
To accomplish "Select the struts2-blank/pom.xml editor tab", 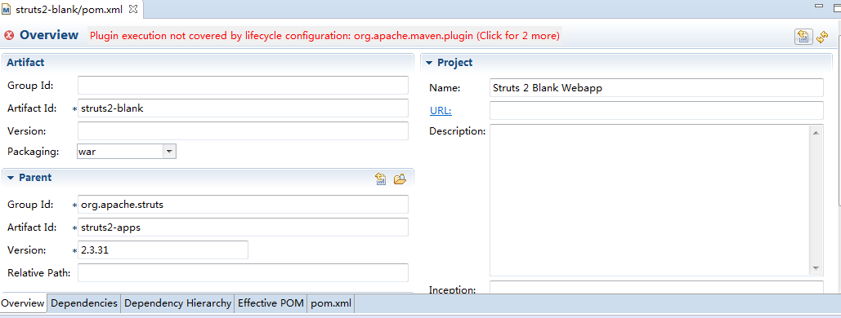I will (71, 9).
